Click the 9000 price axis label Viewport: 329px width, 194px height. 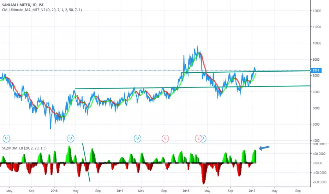tap(316, 60)
